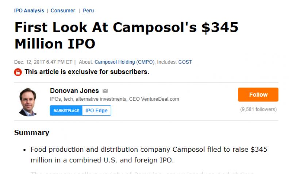Screen dimensions: 292x174
Task: Click the blue MARKETPLACE badge
Action: (66, 111)
